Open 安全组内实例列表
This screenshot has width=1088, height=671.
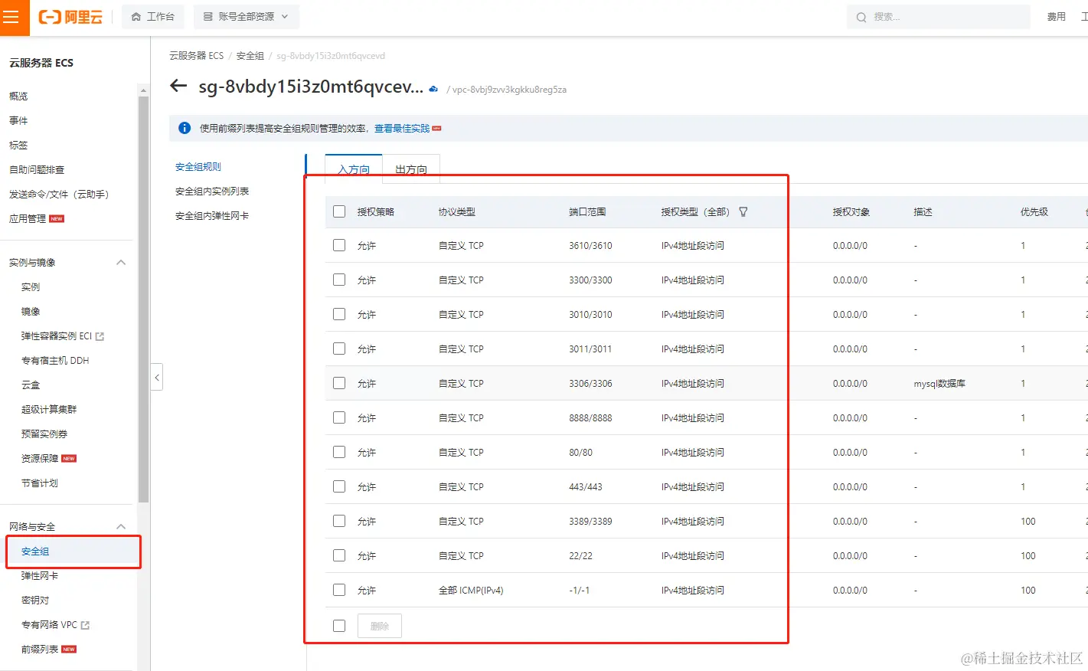tap(212, 191)
